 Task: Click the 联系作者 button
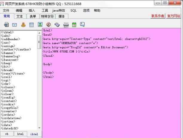158,16
